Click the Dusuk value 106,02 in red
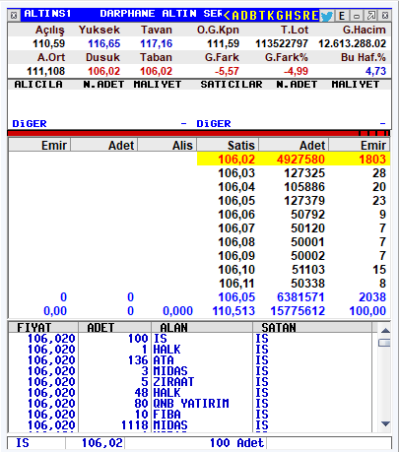This screenshot has width=399, height=452. (x=104, y=71)
